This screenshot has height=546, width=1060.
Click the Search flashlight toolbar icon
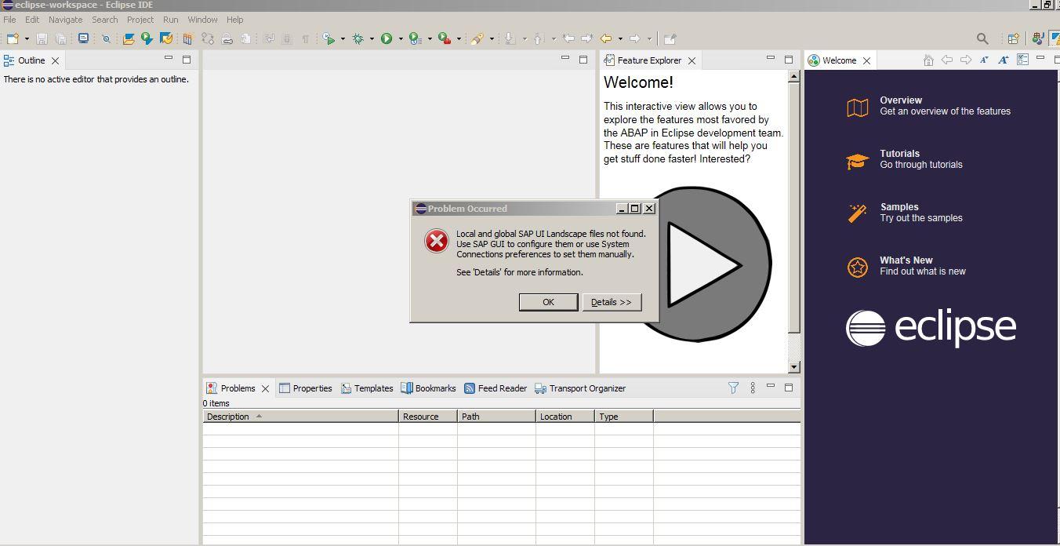(477, 38)
